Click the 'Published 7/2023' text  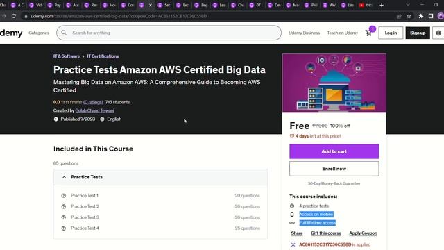(x=78, y=119)
